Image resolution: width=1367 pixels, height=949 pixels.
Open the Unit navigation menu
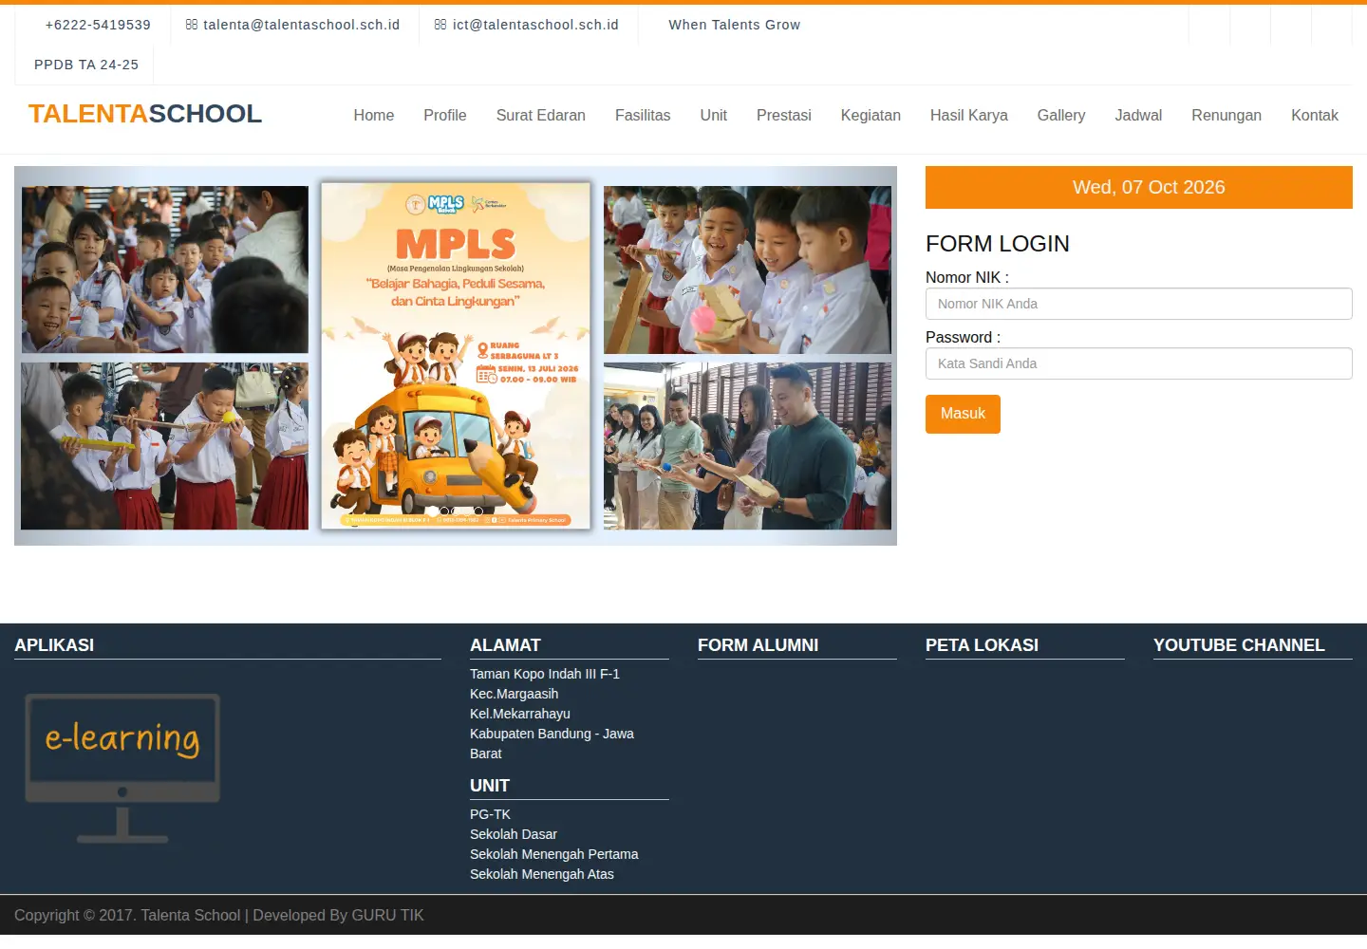tap(714, 115)
